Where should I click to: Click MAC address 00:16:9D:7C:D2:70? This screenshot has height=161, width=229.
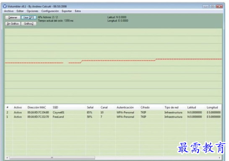38,117
